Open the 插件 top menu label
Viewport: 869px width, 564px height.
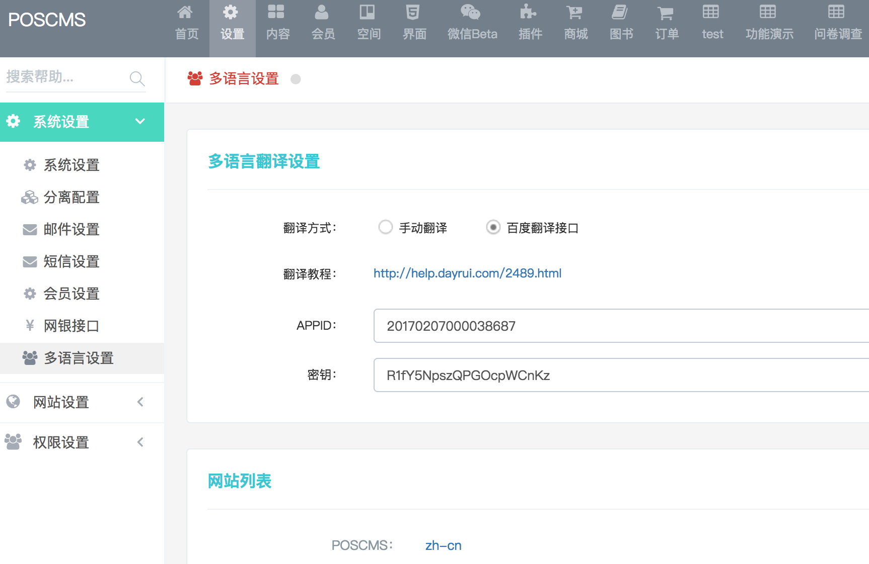tap(530, 34)
